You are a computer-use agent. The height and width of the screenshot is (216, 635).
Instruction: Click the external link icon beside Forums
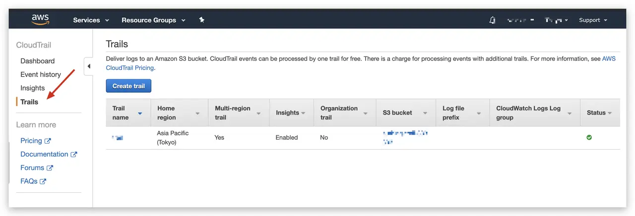[50, 168]
